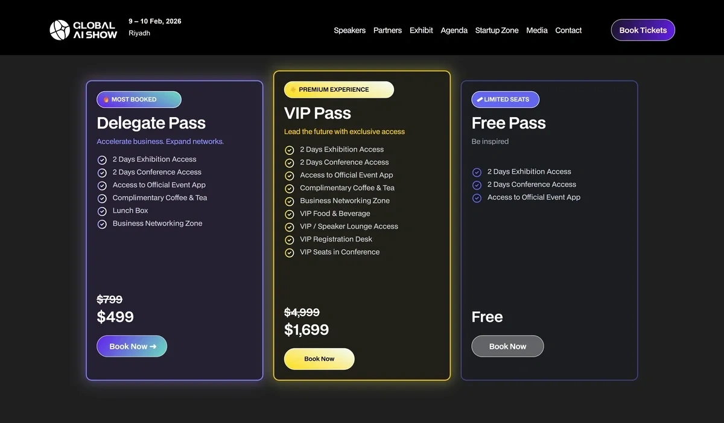Viewport: 724px width, 423px height.
Task: Click the checkmark beside Lunch Box
Action: [102, 211]
